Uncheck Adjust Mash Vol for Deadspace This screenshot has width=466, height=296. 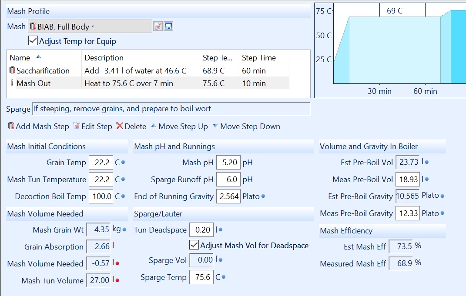tap(194, 245)
